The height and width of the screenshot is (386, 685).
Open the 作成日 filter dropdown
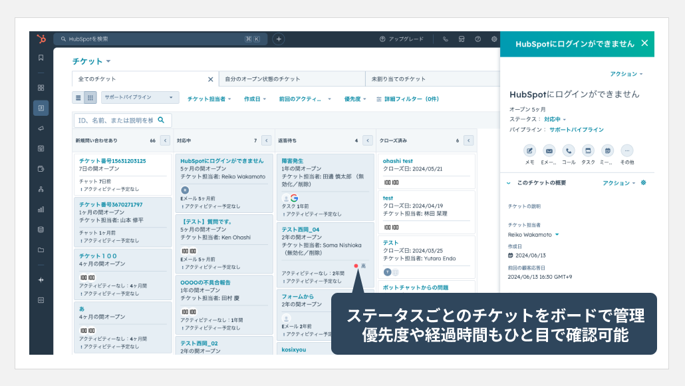[x=255, y=99]
